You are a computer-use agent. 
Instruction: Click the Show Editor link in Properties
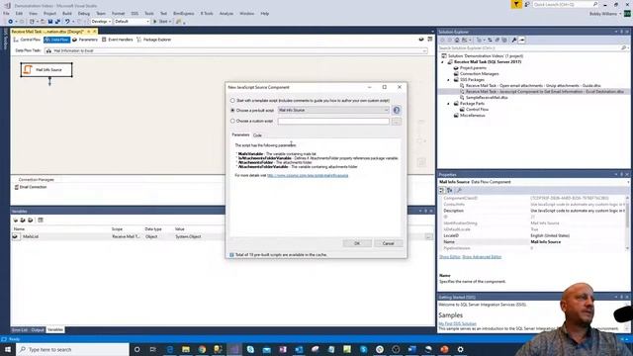coord(450,257)
